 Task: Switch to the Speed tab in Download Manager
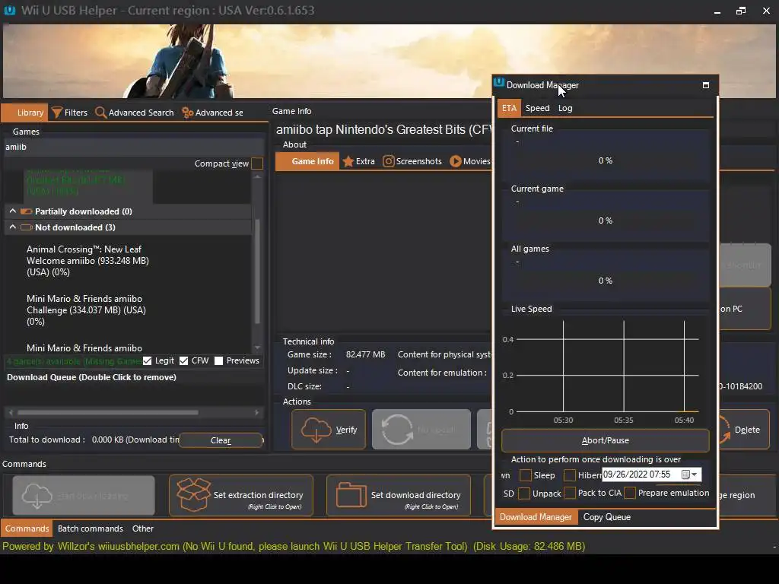click(x=538, y=108)
